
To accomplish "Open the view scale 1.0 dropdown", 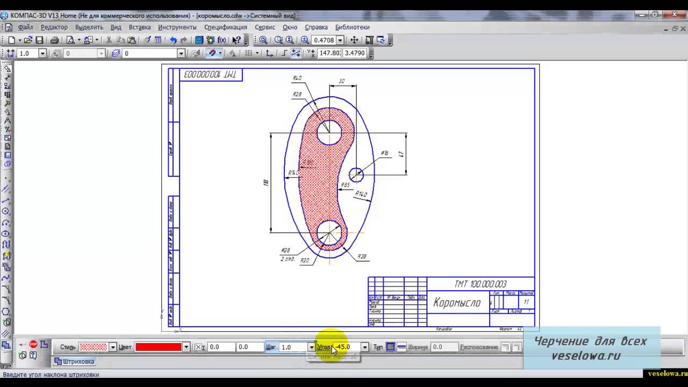I will click(x=42, y=53).
